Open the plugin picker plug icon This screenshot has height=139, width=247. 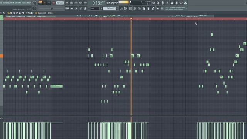click(x=149, y=8)
